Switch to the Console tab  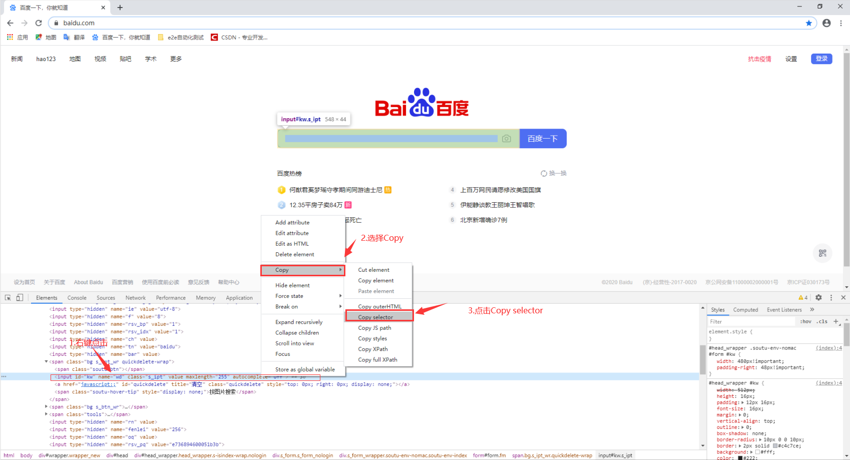[77, 297]
